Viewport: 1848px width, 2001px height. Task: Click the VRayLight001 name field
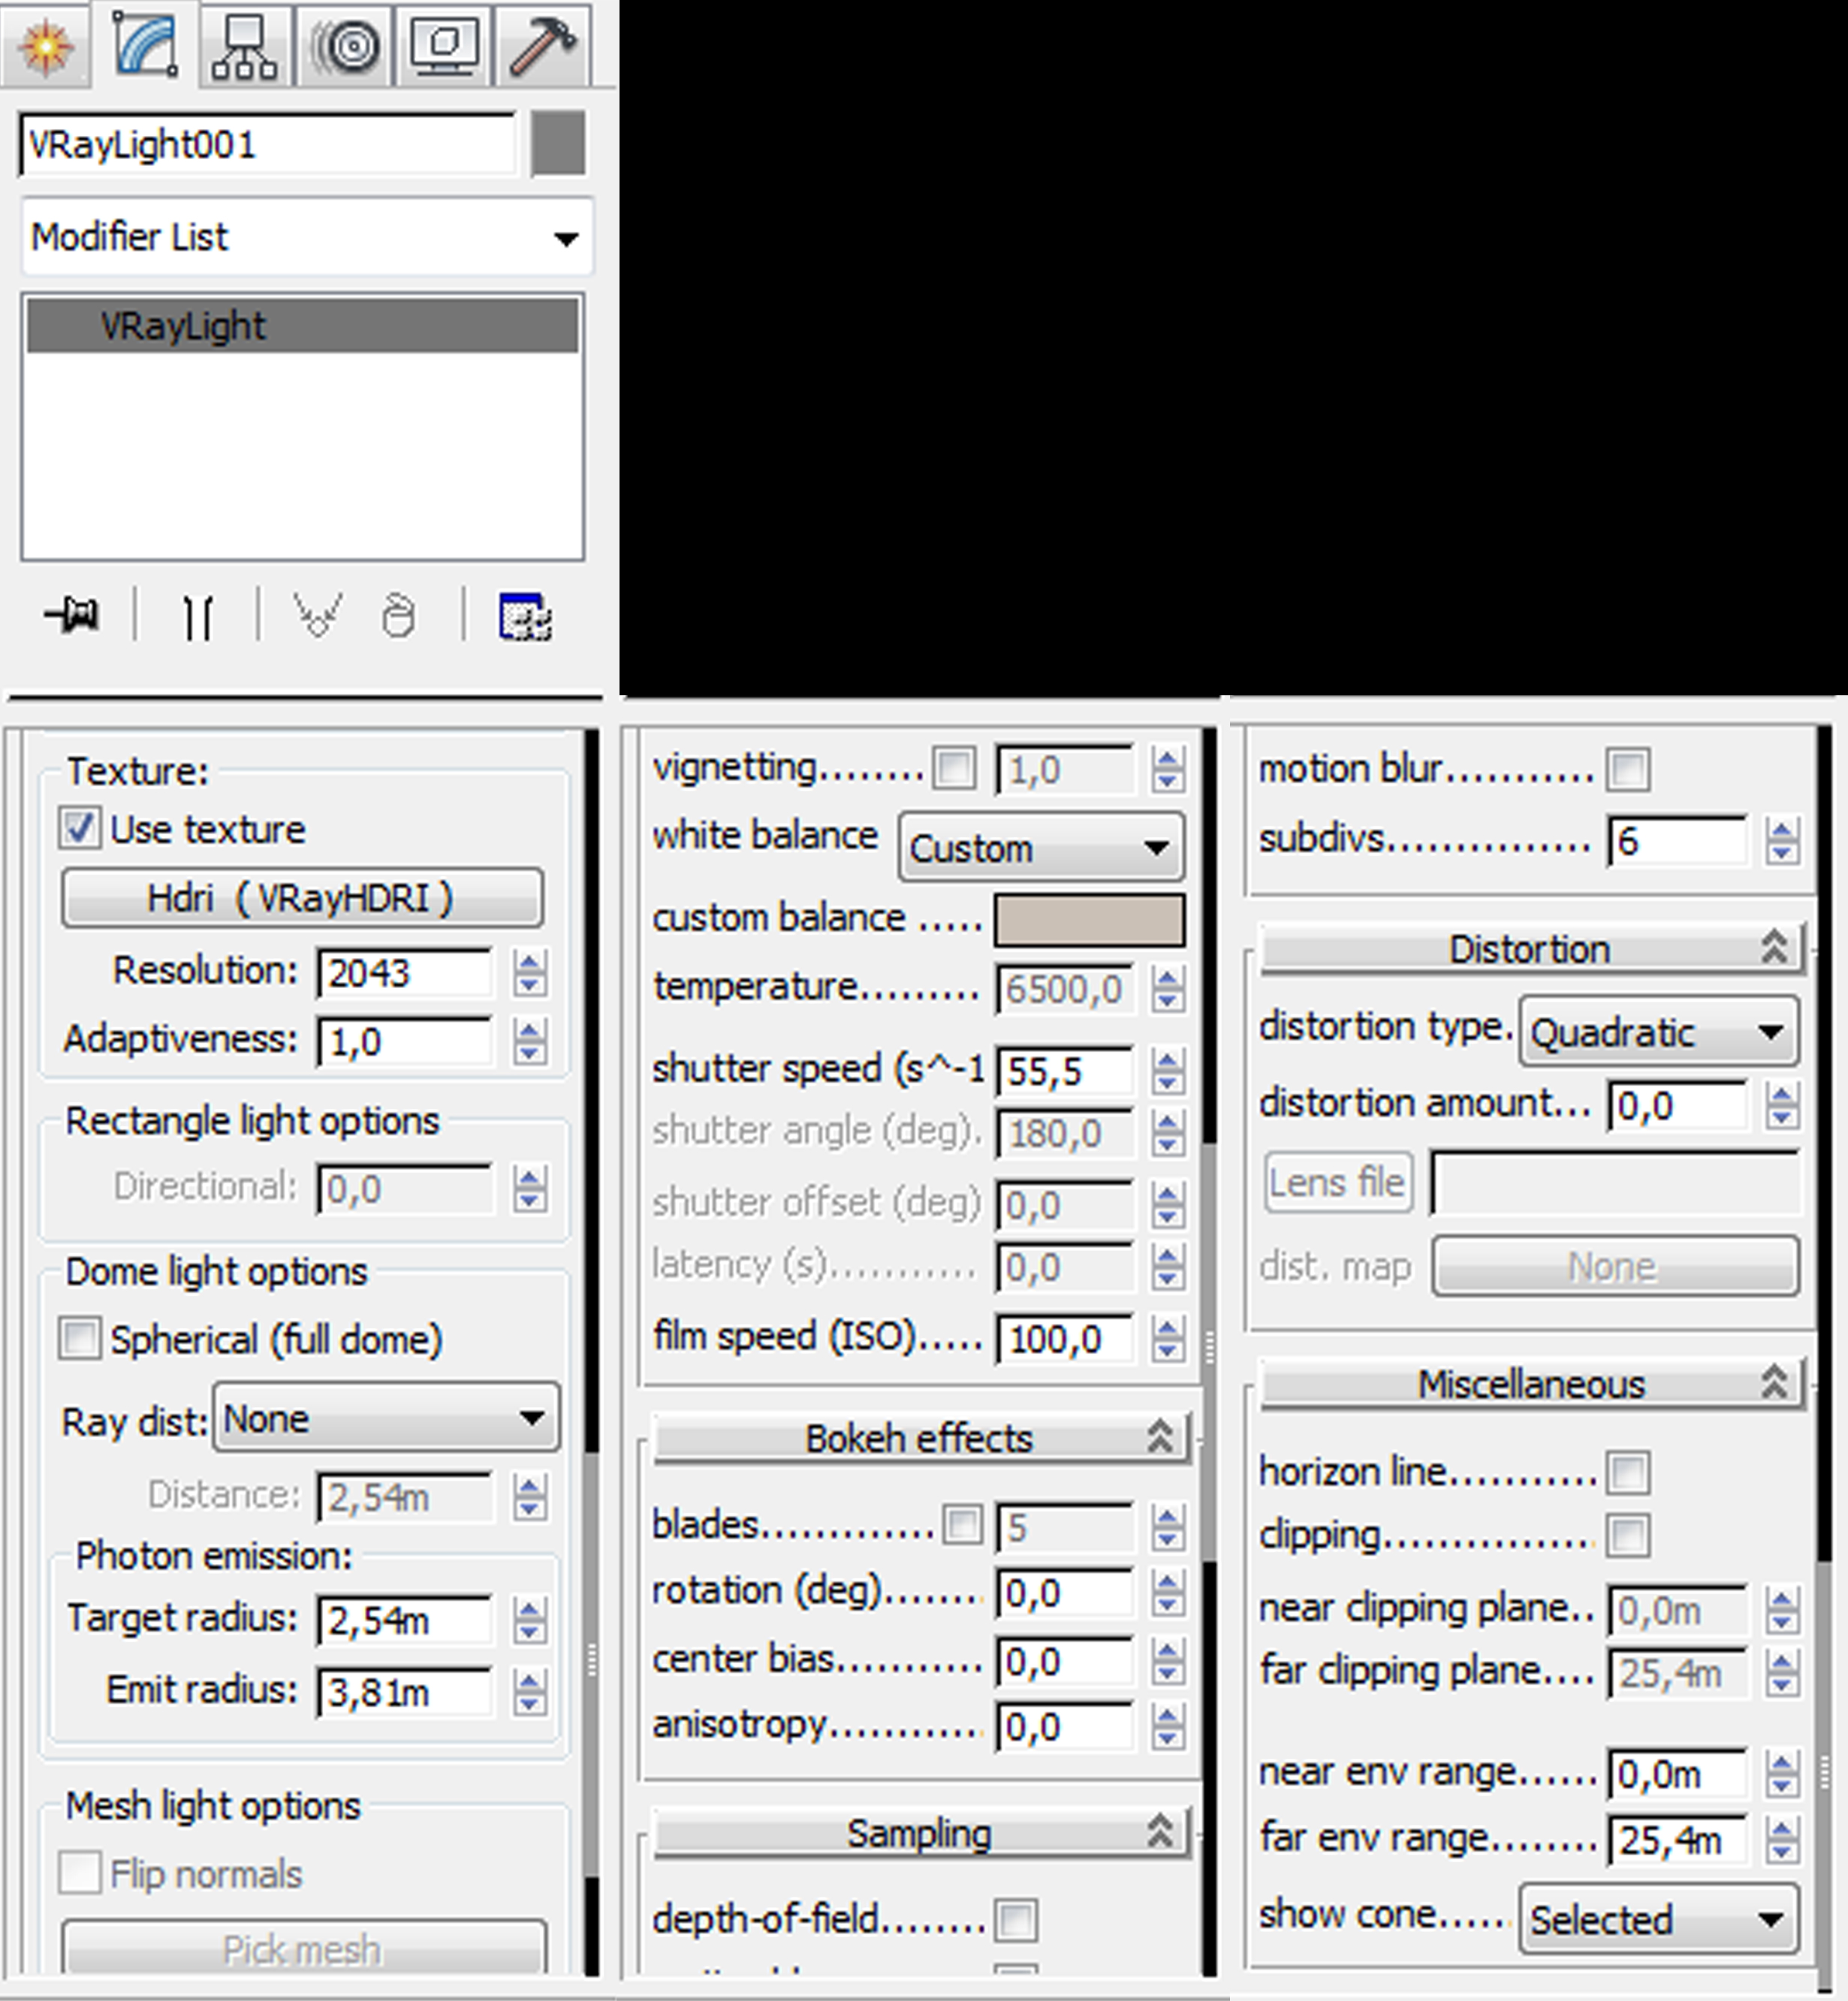267,145
